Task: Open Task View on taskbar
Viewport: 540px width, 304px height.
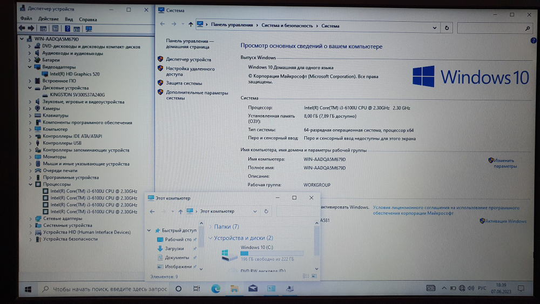Action: (197, 289)
